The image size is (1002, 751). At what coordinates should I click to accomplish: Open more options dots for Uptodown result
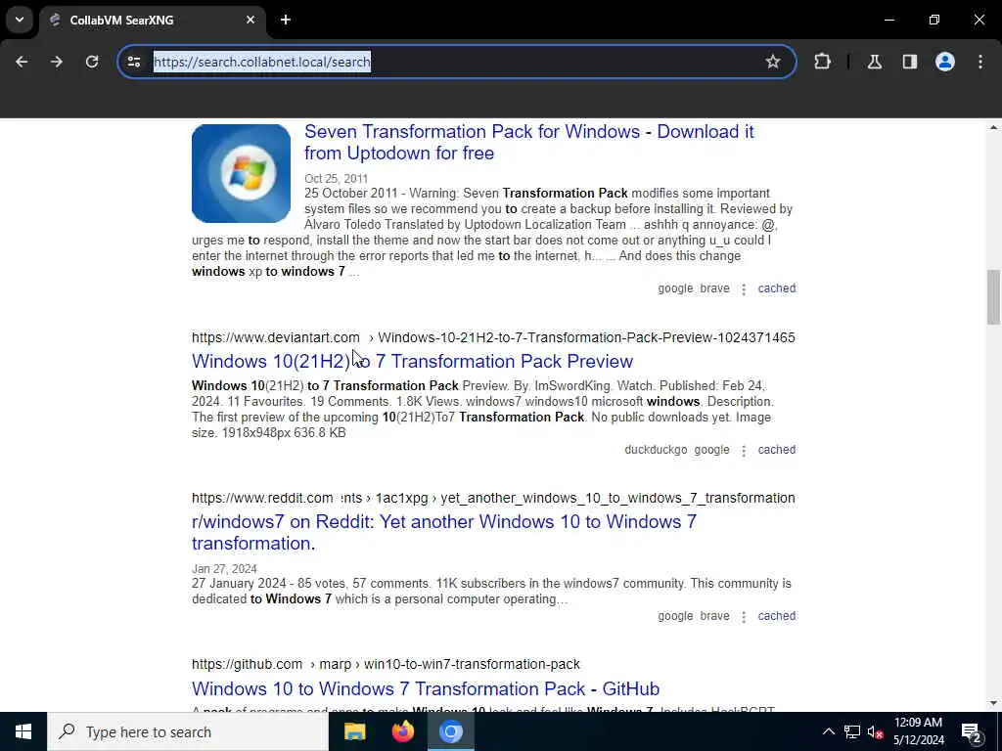click(x=744, y=289)
